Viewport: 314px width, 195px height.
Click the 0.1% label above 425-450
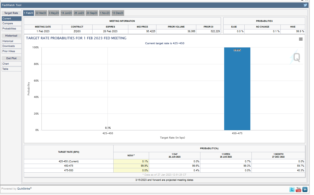pyautogui.click(x=108, y=128)
